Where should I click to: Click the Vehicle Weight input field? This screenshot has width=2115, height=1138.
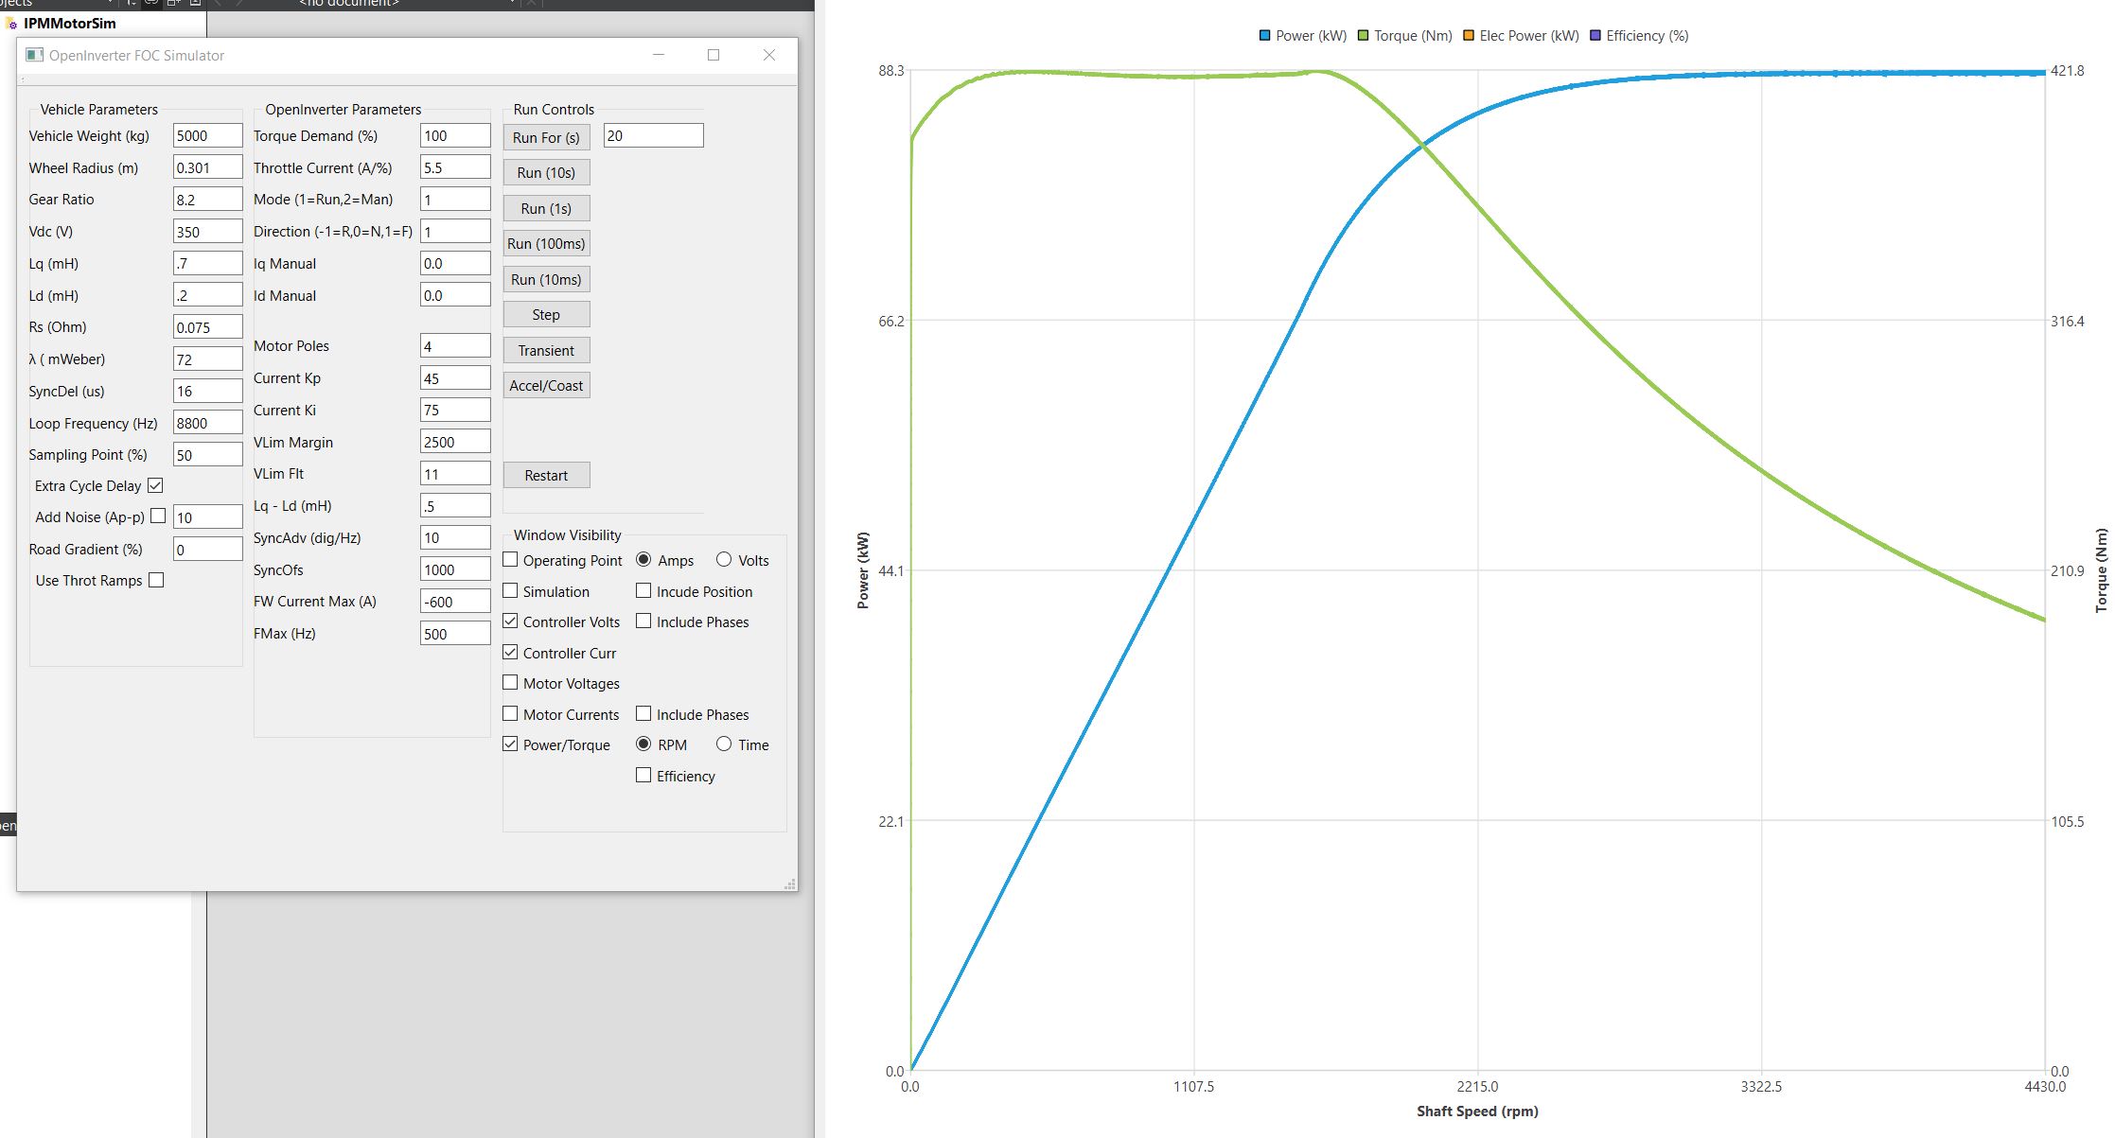[207, 135]
